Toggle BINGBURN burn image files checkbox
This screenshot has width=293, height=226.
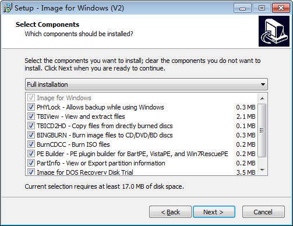pos(31,135)
